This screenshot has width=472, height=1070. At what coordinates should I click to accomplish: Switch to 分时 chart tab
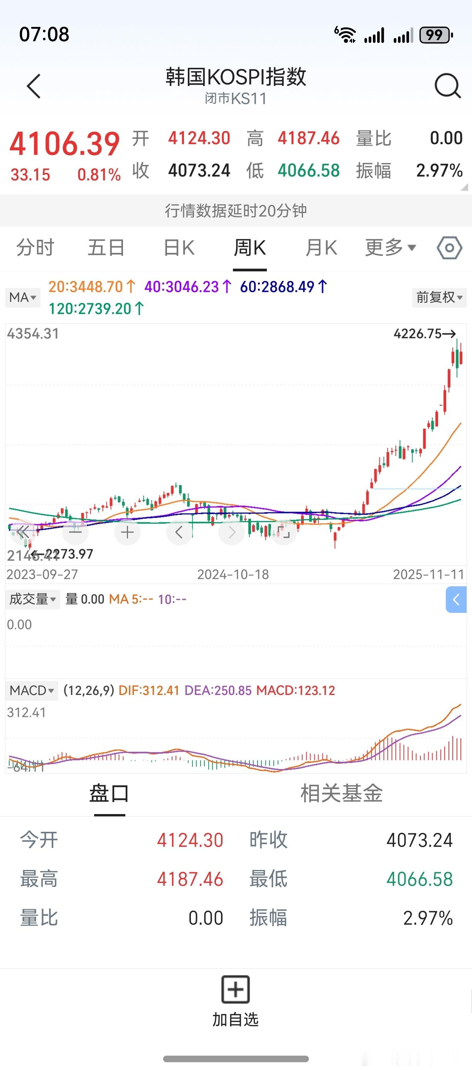[x=35, y=247]
